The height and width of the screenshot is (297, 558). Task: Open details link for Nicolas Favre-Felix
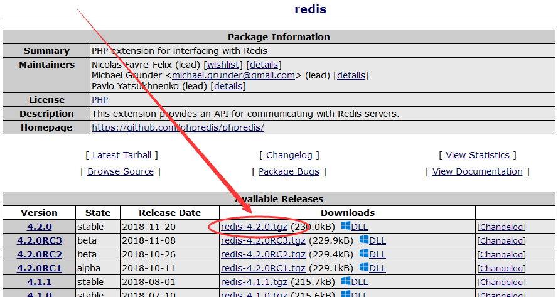click(x=264, y=65)
